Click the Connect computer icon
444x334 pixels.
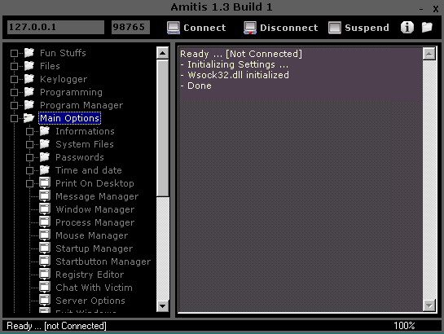pos(173,28)
